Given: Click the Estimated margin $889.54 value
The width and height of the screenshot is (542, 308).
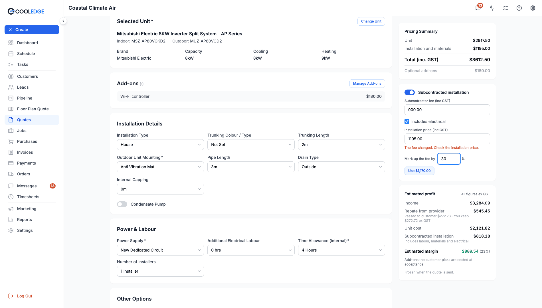Looking at the screenshot, I should [x=470, y=251].
